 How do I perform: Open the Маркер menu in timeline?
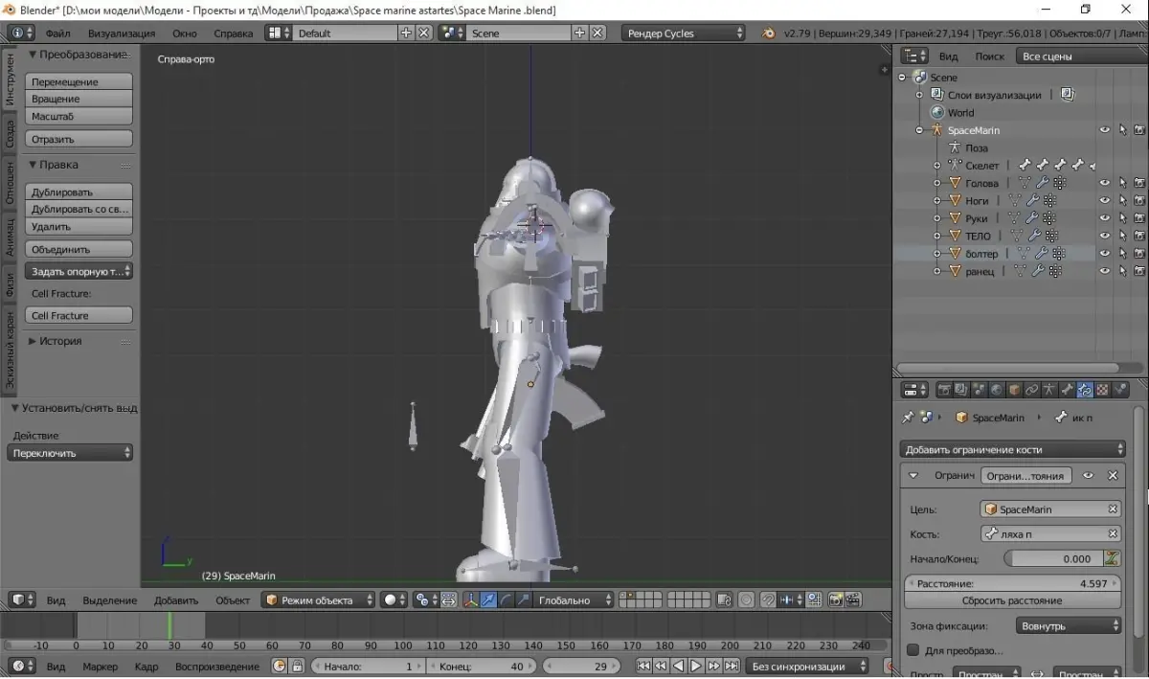point(101,667)
